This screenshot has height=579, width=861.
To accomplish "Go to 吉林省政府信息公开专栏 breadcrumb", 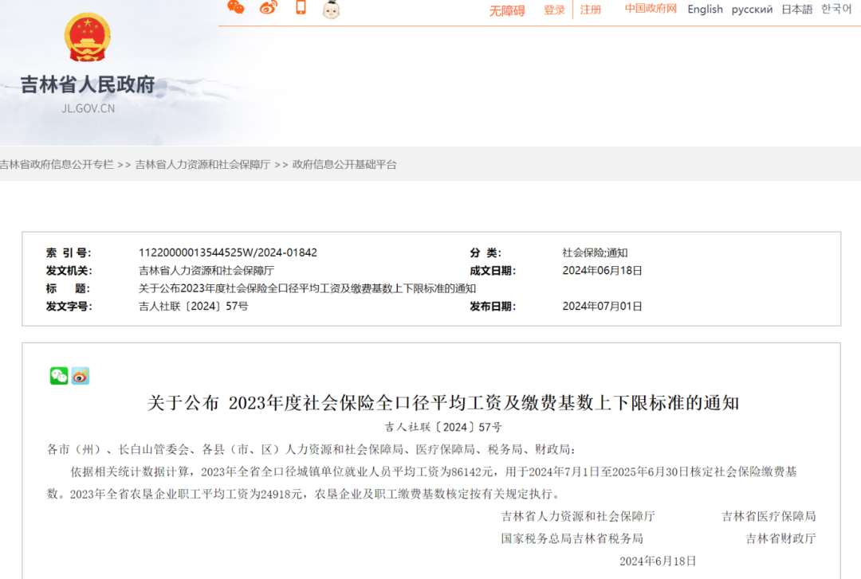I will pyautogui.click(x=57, y=165).
